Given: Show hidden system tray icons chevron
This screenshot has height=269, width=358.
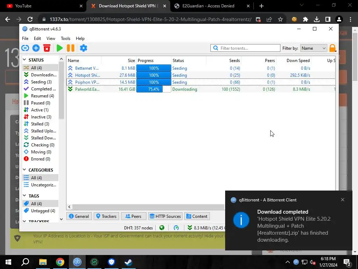Looking at the screenshot, I should (288, 262).
